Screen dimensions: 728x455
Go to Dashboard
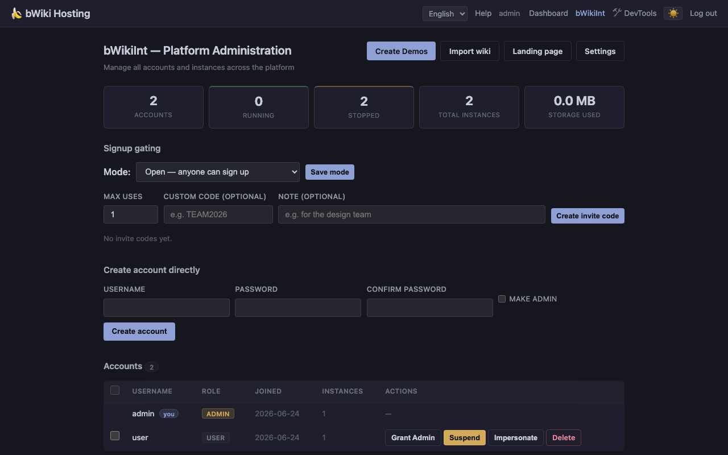click(x=548, y=13)
